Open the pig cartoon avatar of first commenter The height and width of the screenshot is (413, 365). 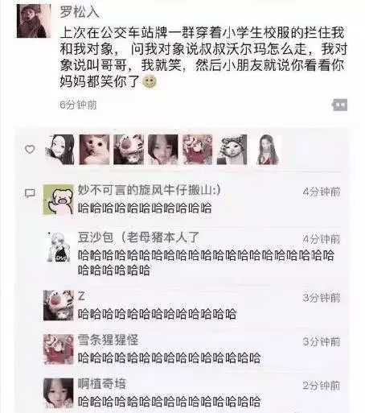58,200
